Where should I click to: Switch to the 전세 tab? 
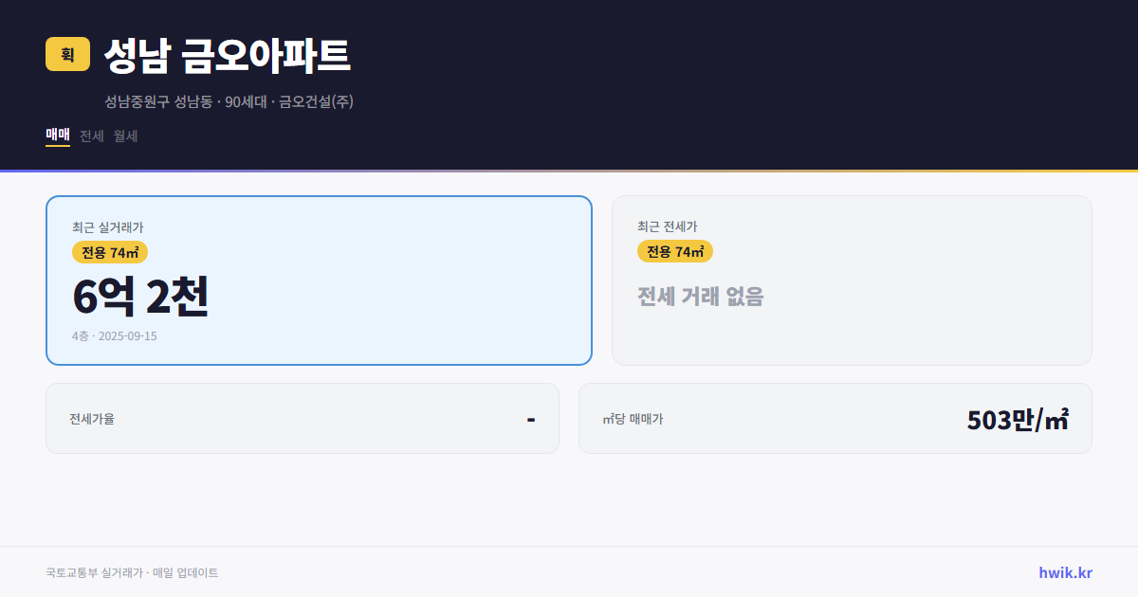coord(89,136)
